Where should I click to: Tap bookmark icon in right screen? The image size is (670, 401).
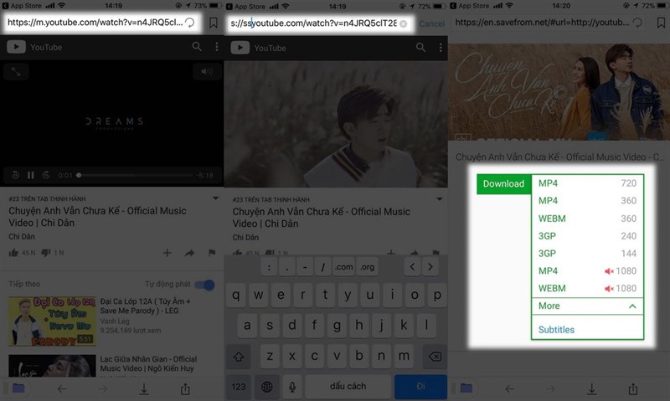[x=661, y=23]
